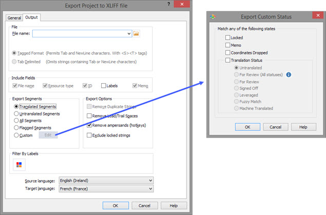Enable Exclude locked strings checkbox
The image size is (326, 215).
(89, 135)
